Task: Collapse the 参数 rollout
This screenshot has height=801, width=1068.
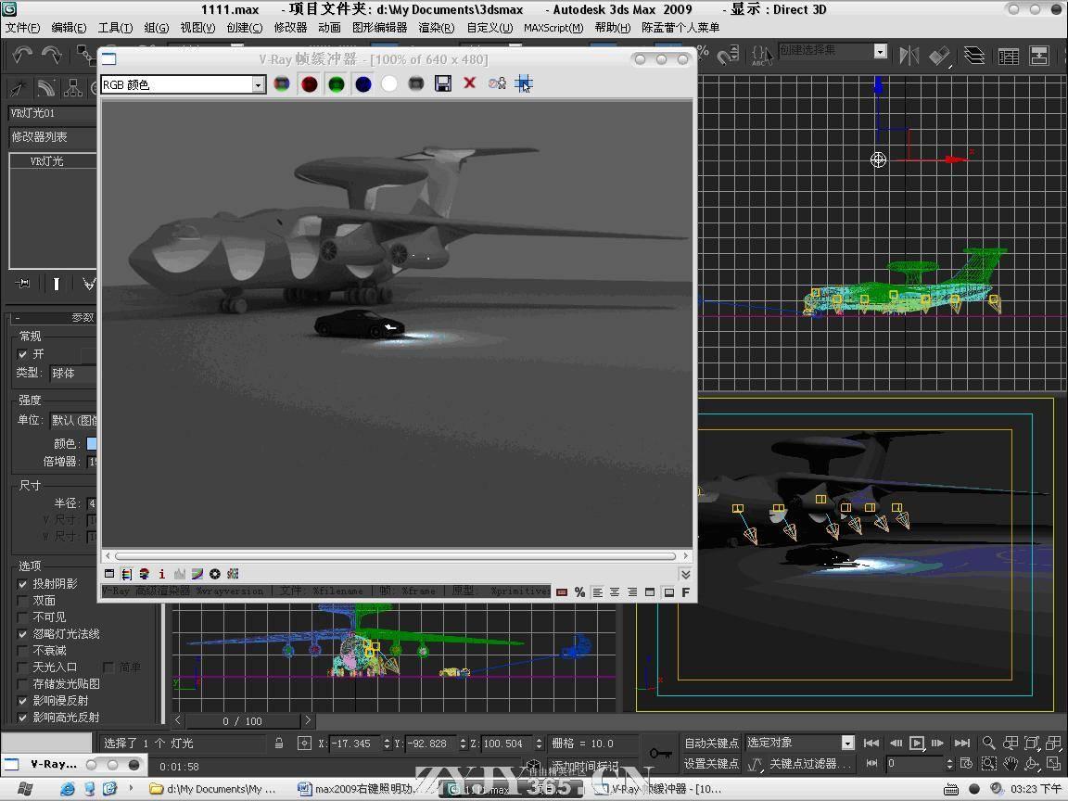Action: 53,317
